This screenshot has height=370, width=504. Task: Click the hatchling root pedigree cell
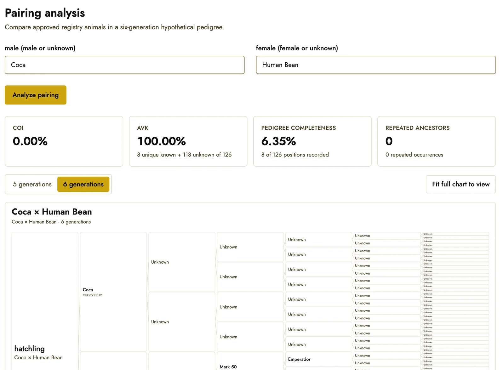(45, 301)
